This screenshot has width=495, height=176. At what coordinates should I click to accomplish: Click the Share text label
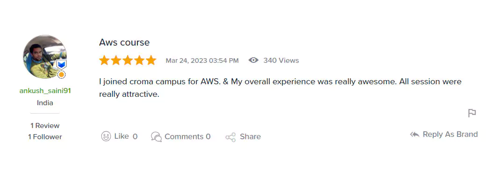pyautogui.click(x=251, y=137)
